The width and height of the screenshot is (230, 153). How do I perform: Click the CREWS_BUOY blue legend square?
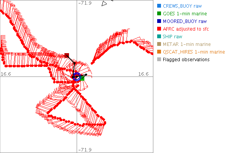click(x=159, y=6)
